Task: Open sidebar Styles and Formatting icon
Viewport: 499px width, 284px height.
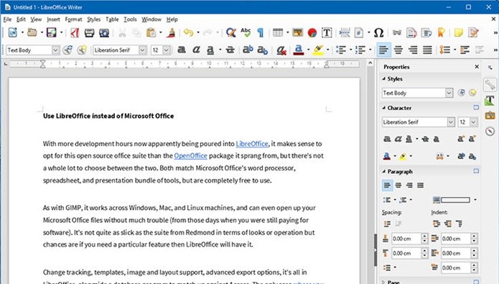Action: click(490, 101)
